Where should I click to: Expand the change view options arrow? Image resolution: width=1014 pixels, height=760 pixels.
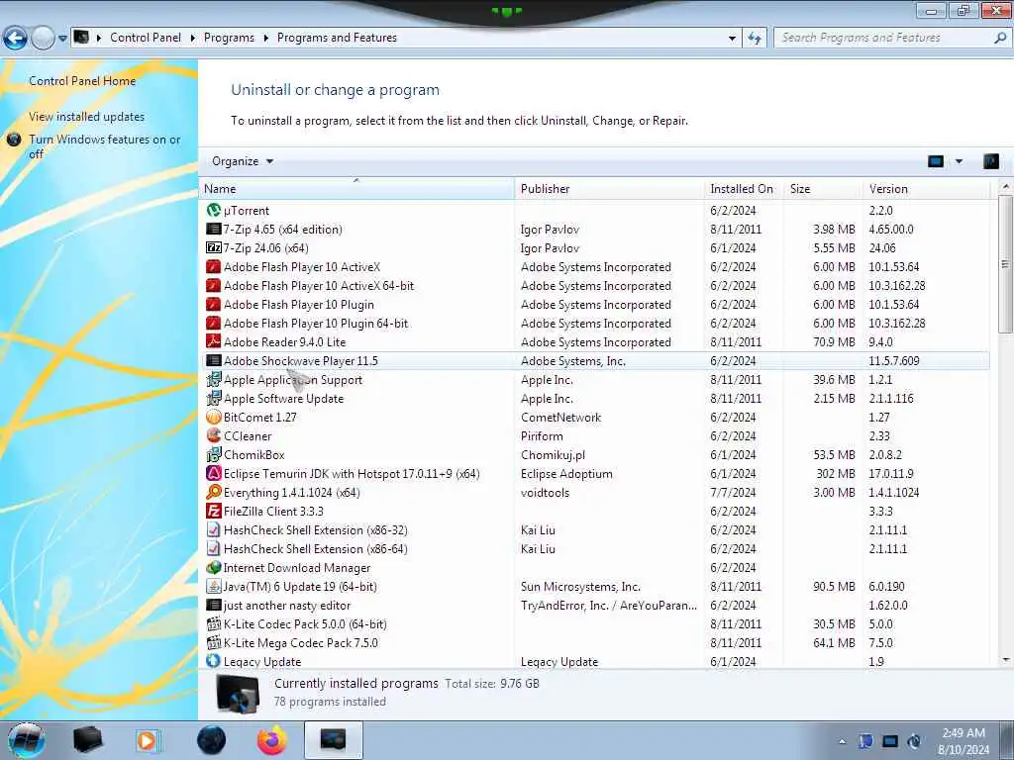pos(959,161)
